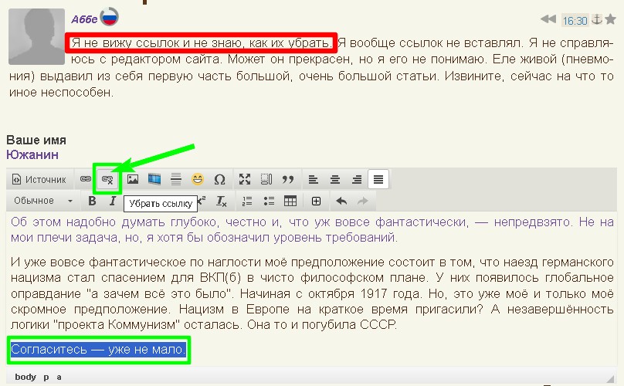Open the Обычное paragraph format dropdown

pos(43,201)
